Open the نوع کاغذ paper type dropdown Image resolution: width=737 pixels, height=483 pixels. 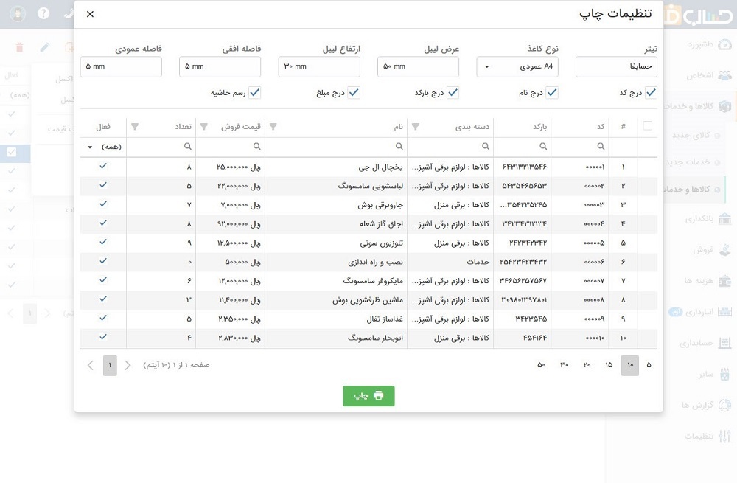click(x=517, y=67)
